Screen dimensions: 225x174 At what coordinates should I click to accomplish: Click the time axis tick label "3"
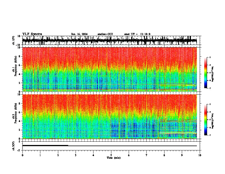click(76, 155)
